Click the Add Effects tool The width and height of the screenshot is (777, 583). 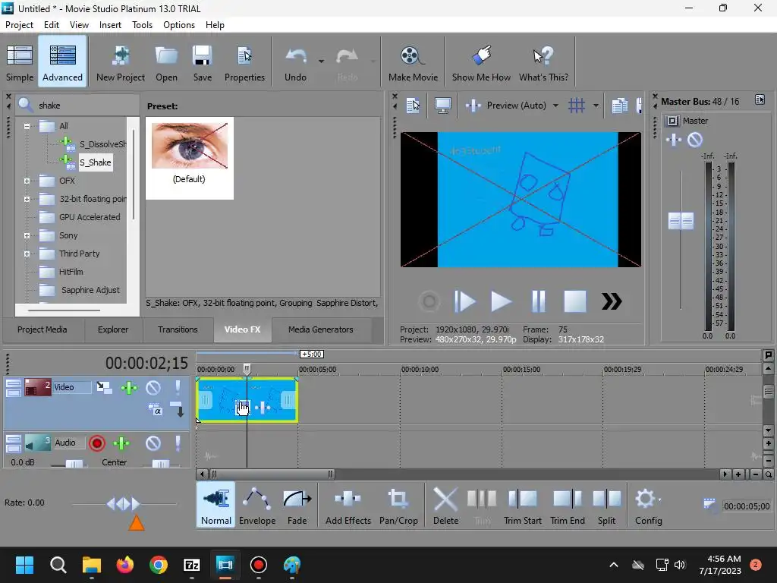point(348,506)
